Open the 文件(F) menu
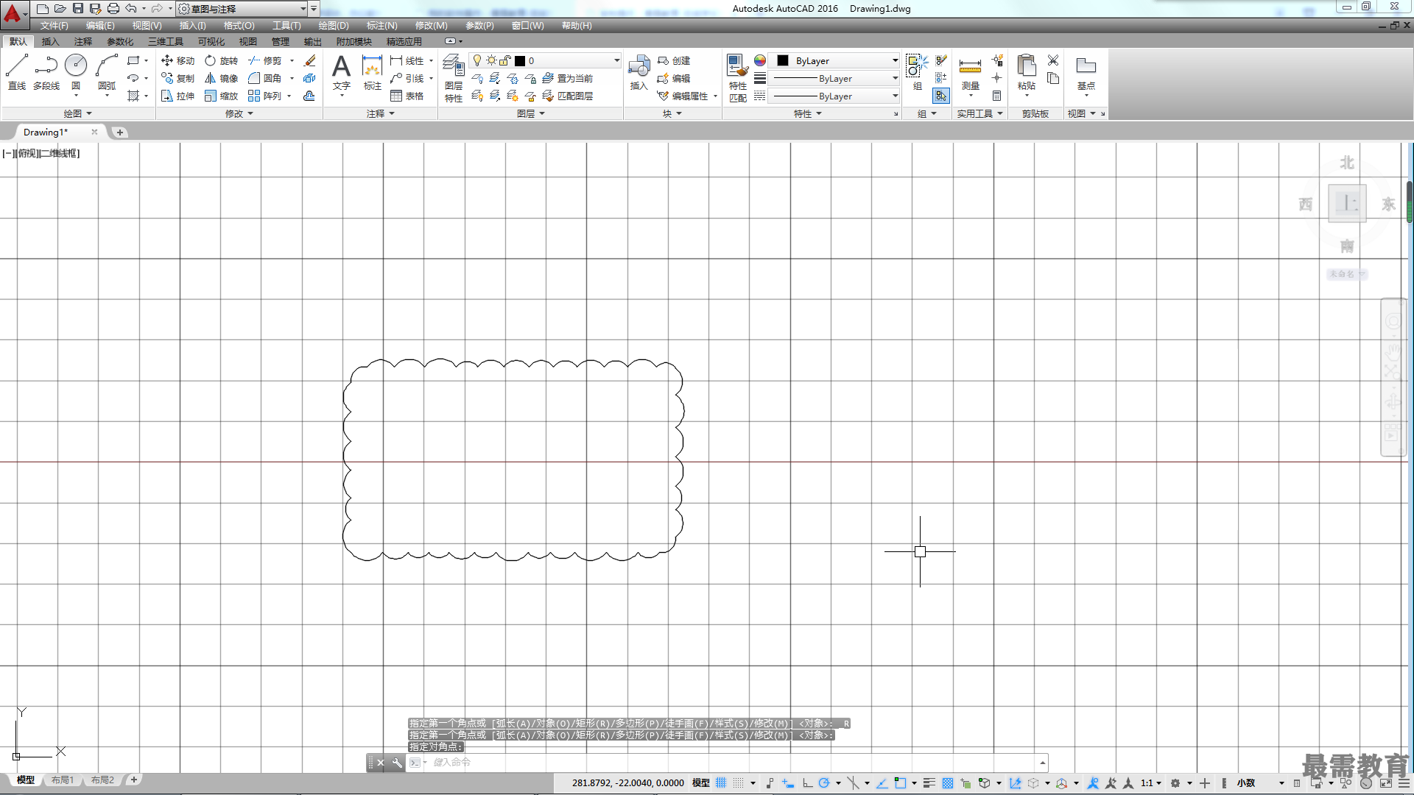This screenshot has width=1414, height=795. tap(54, 25)
